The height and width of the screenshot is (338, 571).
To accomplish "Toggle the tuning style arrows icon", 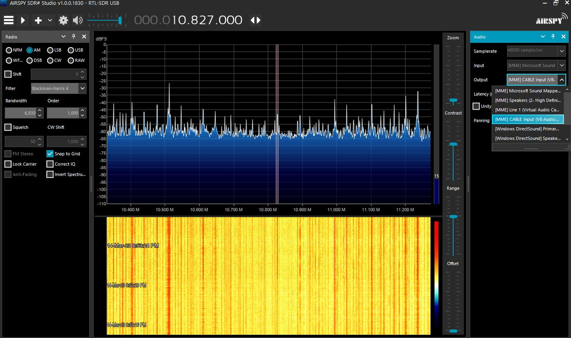I will tap(255, 20).
